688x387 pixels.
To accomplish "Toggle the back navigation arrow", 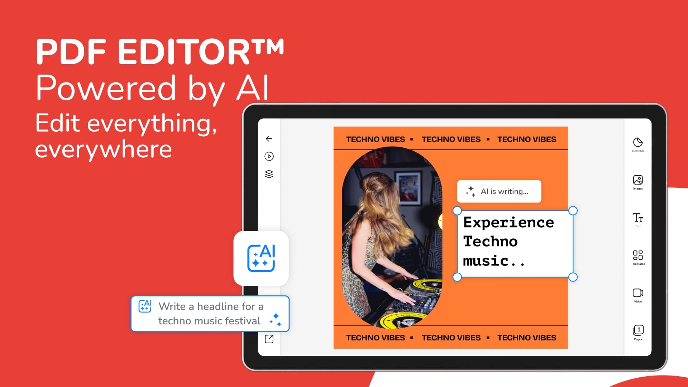I will click(x=268, y=138).
